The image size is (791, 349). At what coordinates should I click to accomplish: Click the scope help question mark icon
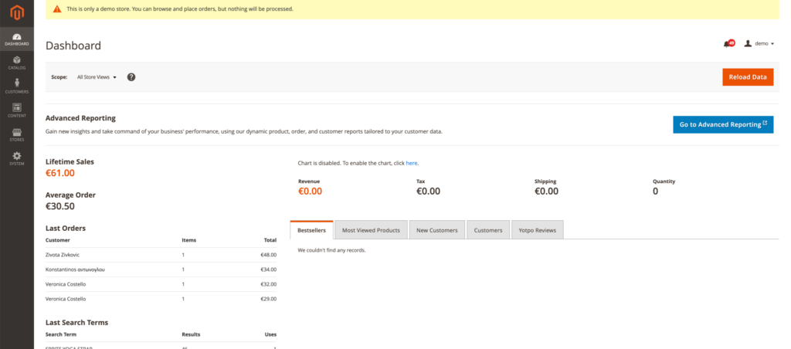point(131,77)
